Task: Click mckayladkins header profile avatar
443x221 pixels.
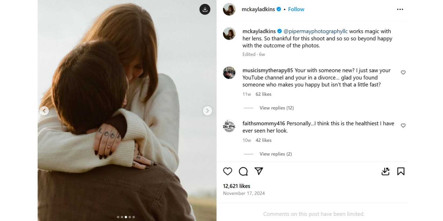Action: coord(229,9)
